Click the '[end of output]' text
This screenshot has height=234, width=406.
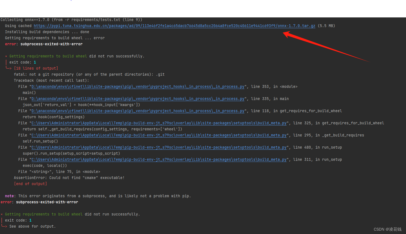[x=30, y=184]
